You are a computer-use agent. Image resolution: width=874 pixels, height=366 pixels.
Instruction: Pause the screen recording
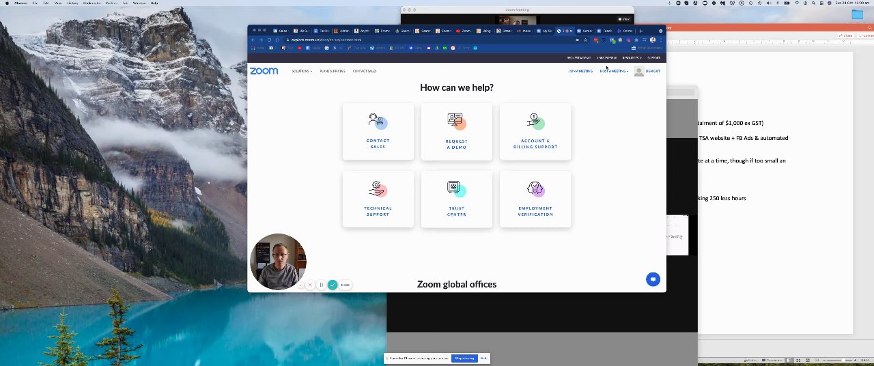321,285
